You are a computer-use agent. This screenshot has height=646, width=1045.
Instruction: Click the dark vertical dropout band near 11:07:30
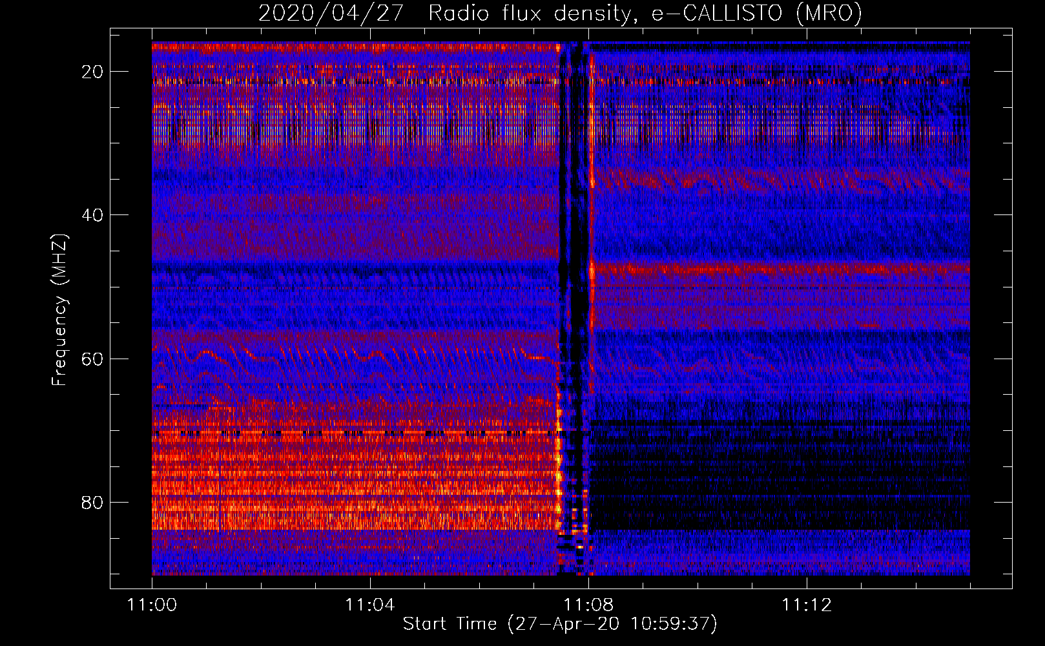click(x=574, y=308)
